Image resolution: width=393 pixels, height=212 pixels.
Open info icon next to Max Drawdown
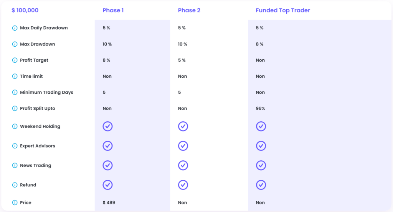(x=15, y=44)
